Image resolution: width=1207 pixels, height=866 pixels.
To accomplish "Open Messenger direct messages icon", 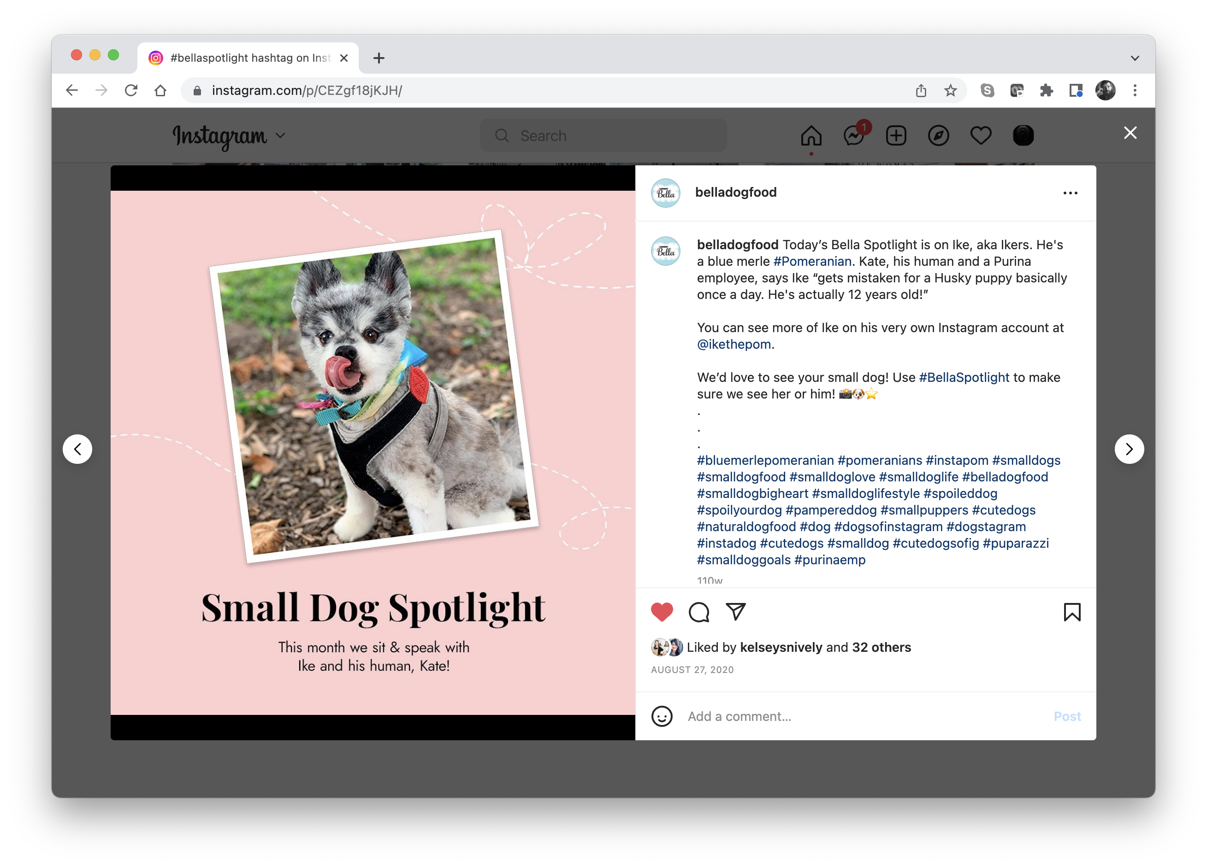I will [854, 135].
